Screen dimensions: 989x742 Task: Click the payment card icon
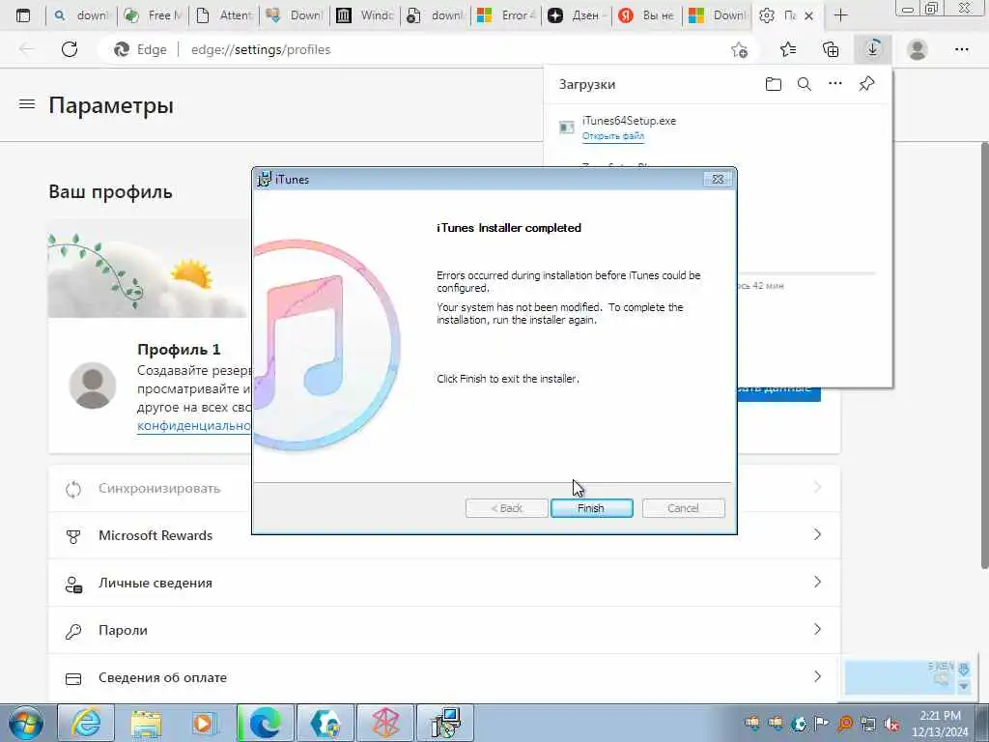[73, 678]
